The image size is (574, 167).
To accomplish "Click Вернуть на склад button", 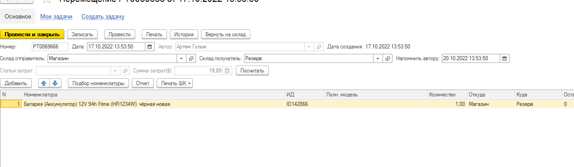I will pos(225,34).
